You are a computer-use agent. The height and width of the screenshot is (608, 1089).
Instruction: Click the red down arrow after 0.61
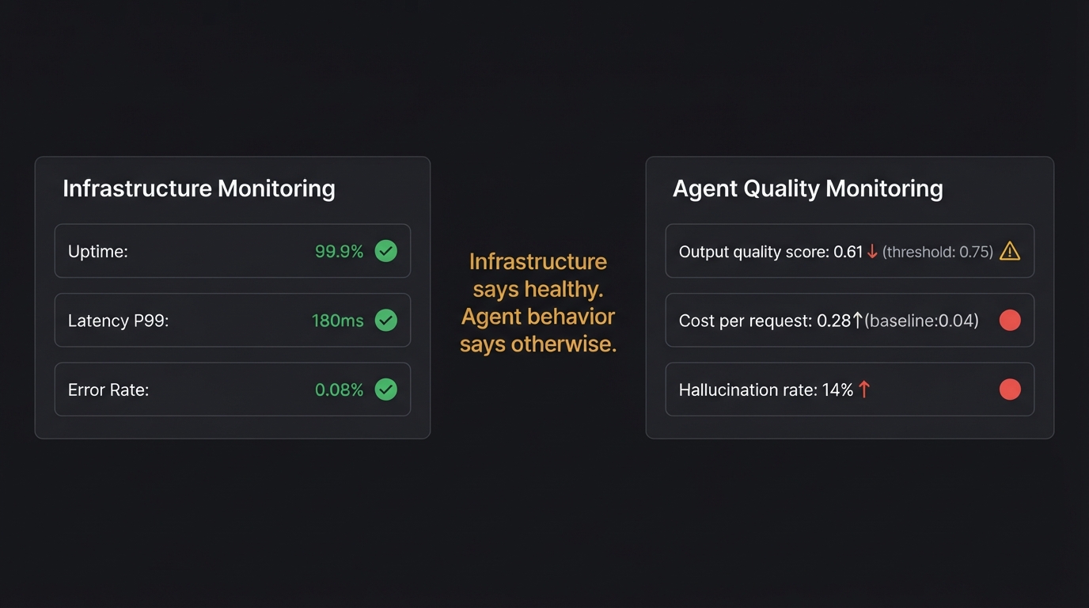[872, 252]
